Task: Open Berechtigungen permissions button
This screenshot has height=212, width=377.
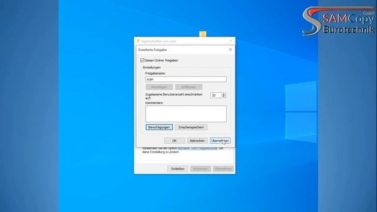Action: click(159, 127)
